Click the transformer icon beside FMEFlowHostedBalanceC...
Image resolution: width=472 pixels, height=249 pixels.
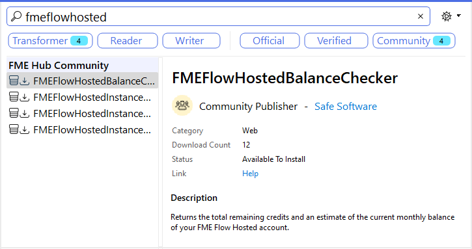tap(14, 81)
